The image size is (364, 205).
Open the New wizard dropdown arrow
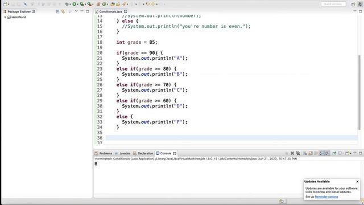tap(9, 4)
